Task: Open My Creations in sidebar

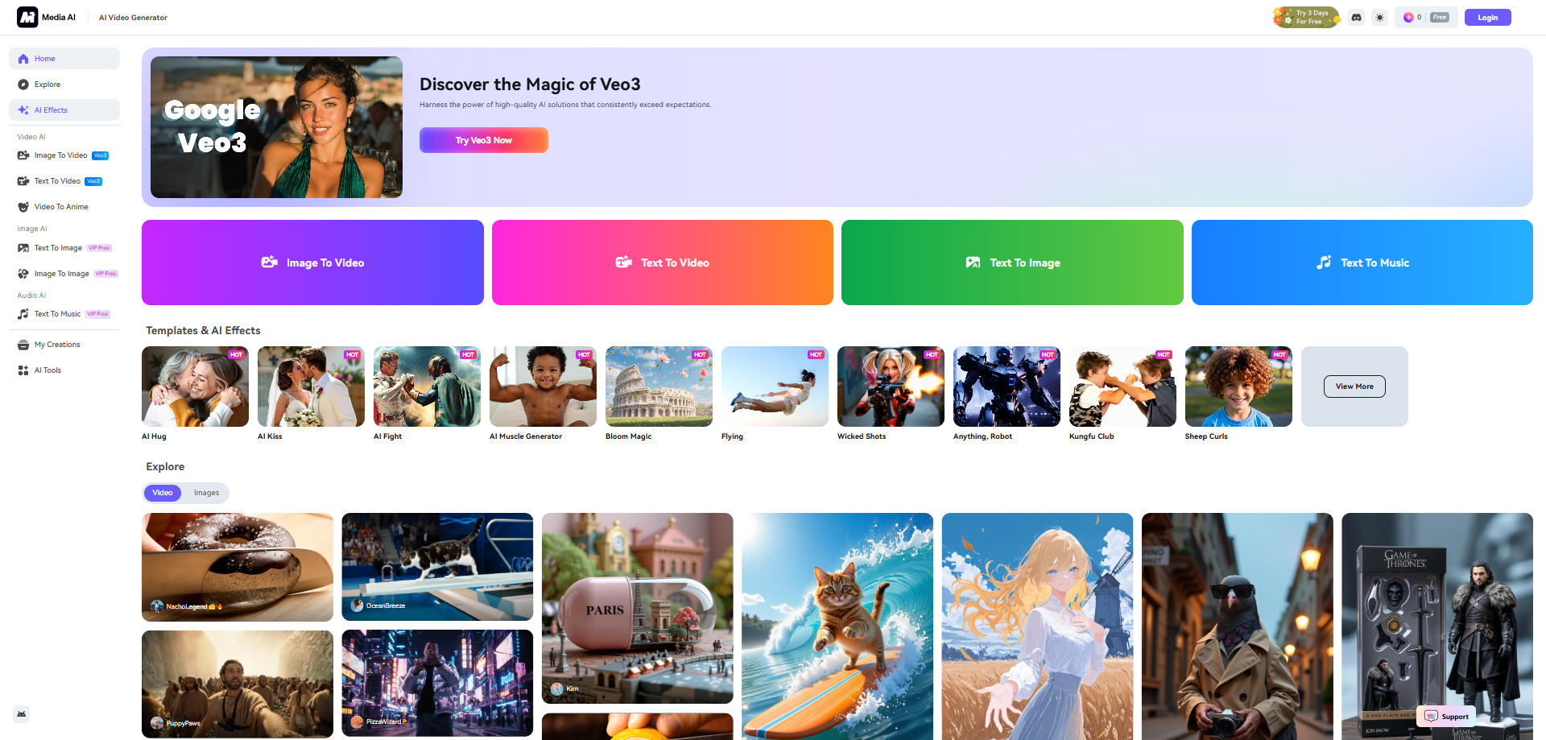Action: click(x=56, y=345)
